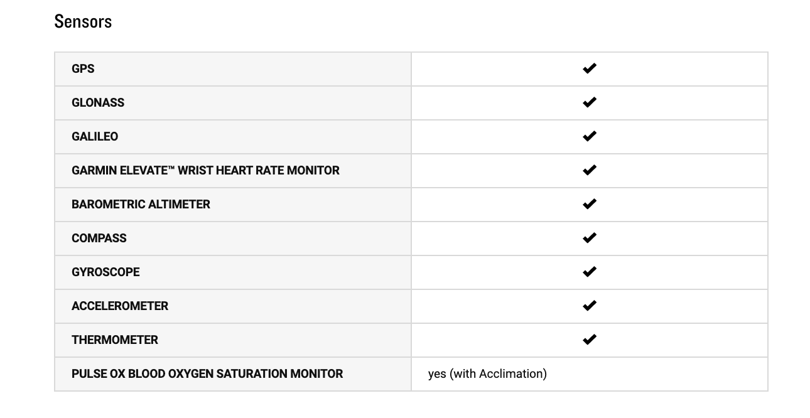Click the Accelerometer checkmark icon
810x418 pixels.
coord(589,306)
